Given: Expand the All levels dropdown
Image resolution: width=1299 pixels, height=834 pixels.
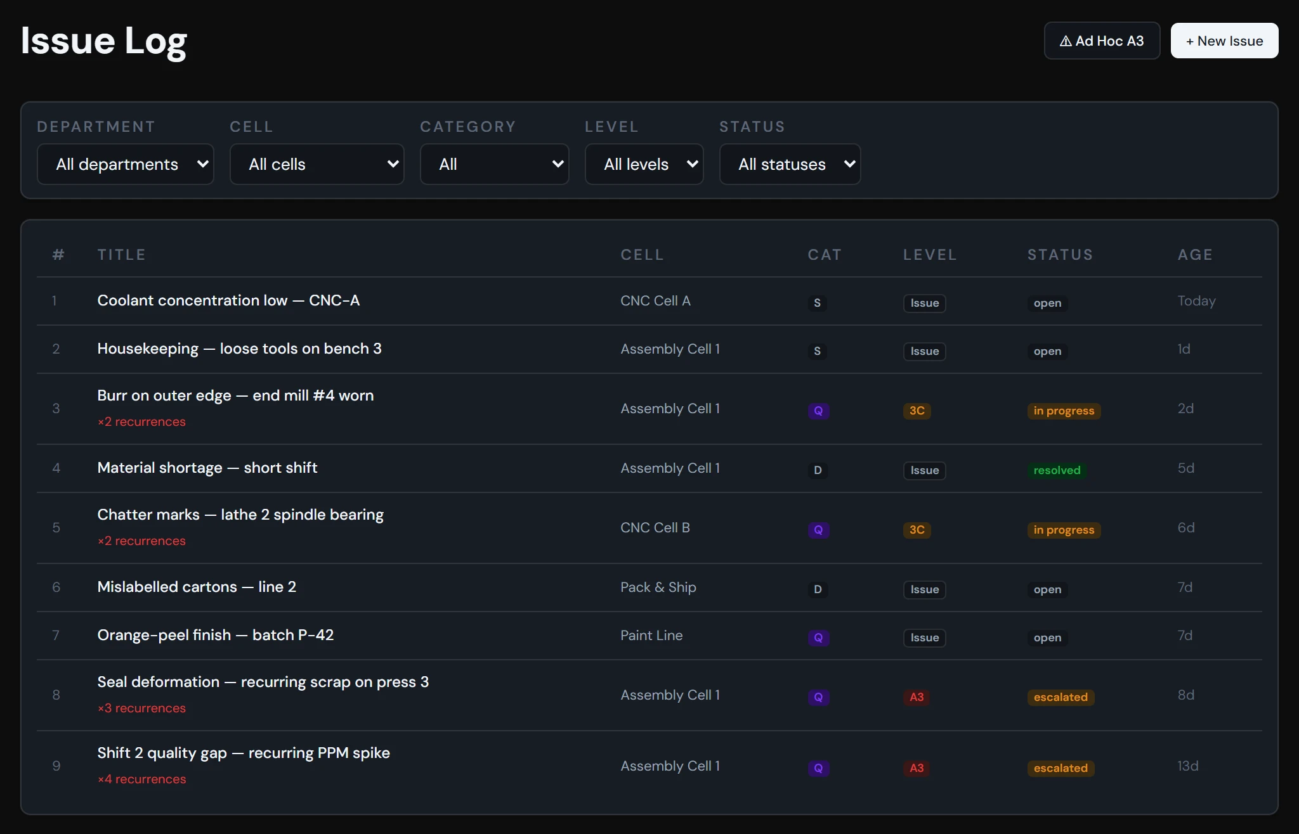Looking at the screenshot, I should coord(644,164).
